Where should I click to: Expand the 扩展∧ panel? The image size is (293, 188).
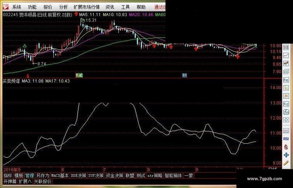(x=25, y=181)
